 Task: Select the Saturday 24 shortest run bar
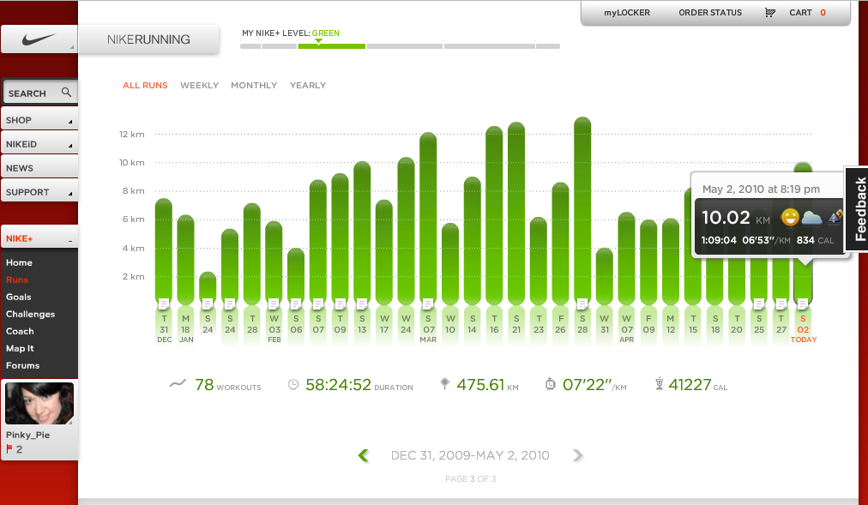pos(208,288)
